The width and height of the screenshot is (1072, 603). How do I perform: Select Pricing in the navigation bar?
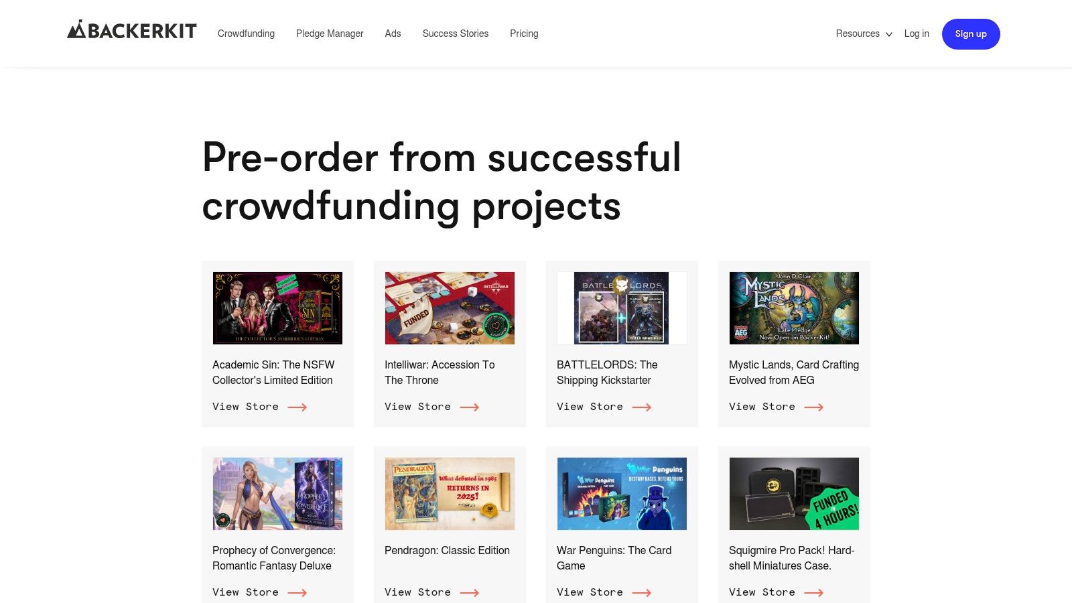pyautogui.click(x=524, y=33)
